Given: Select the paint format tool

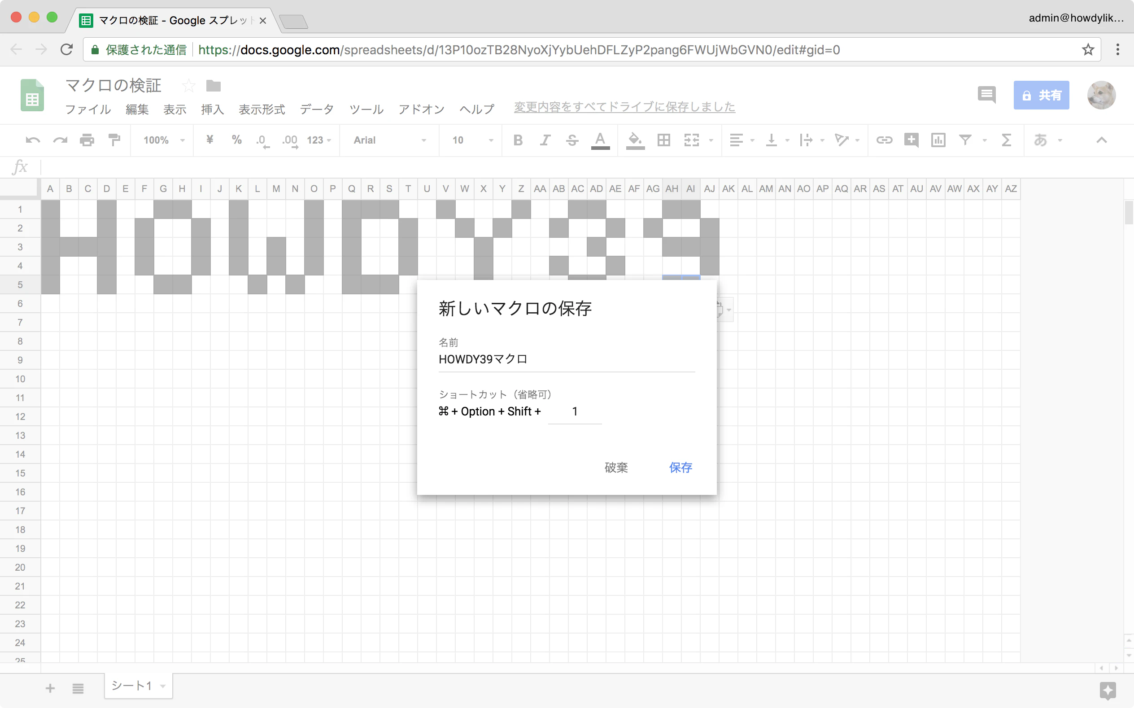Looking at the screenshot, I should coord(114,140).
